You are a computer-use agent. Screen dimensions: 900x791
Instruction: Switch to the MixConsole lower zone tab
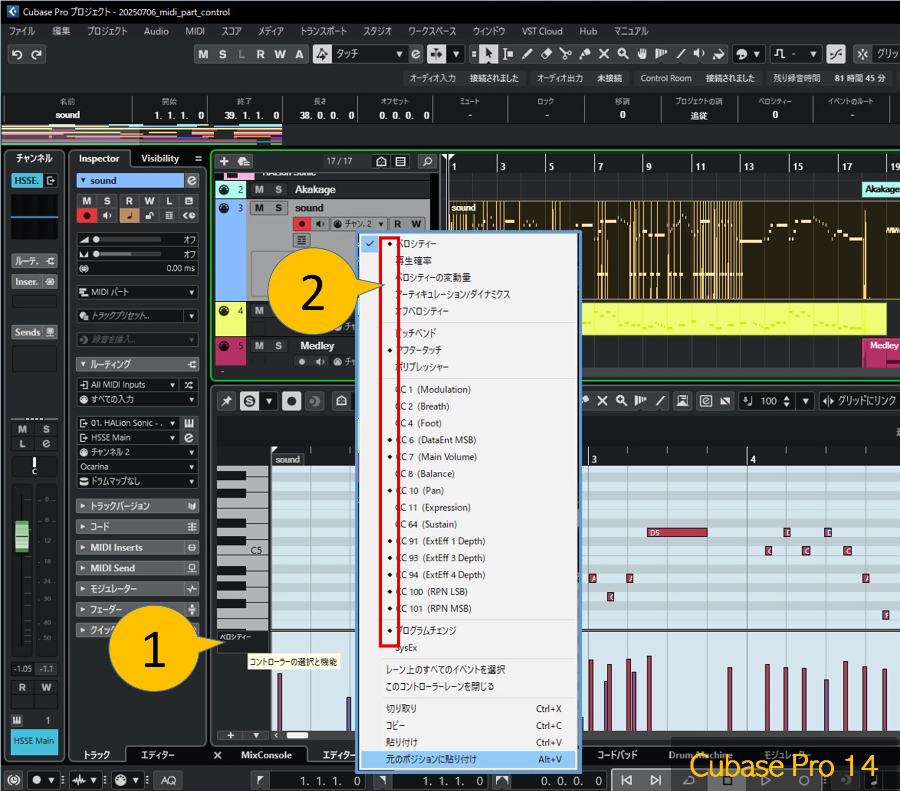[x=266, y=755]
